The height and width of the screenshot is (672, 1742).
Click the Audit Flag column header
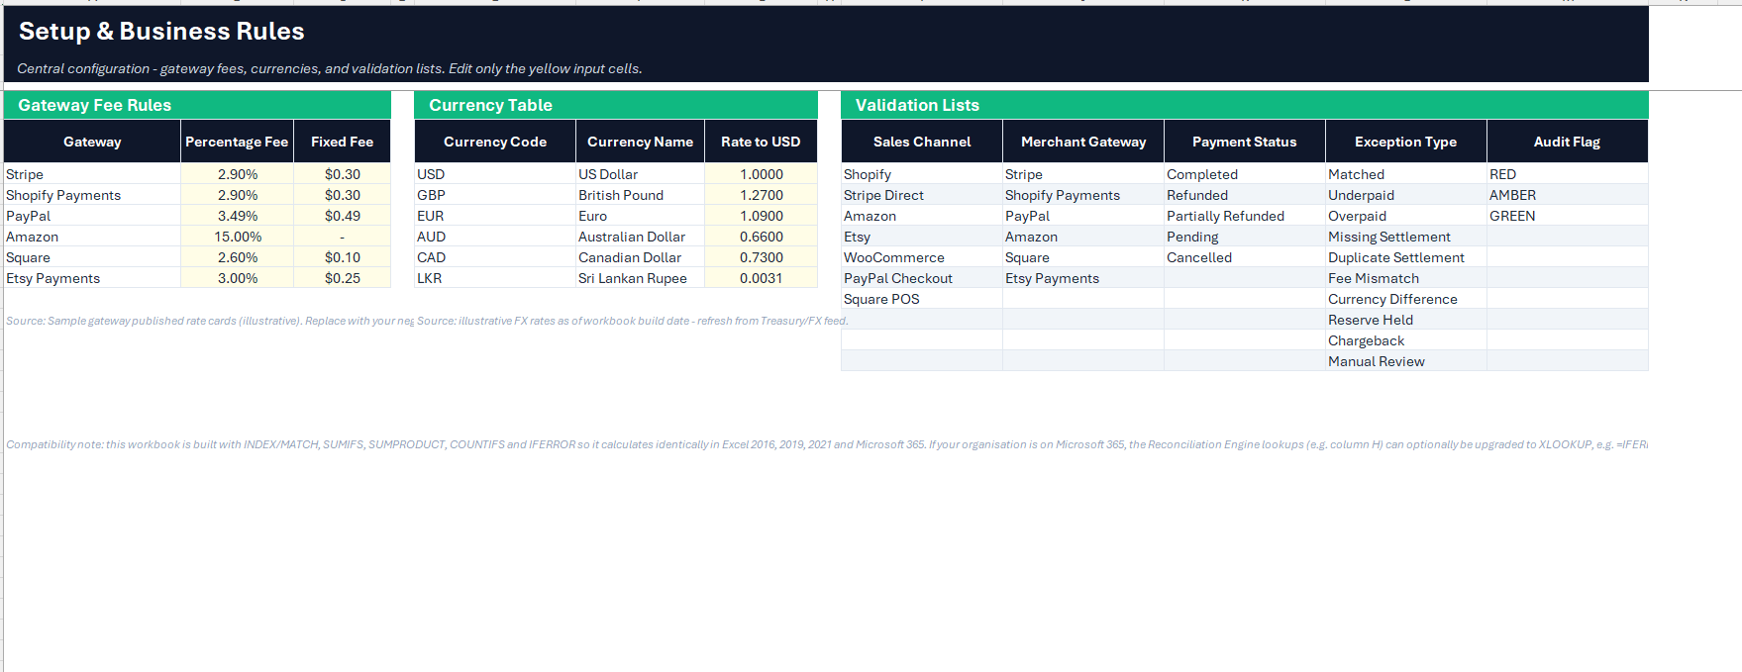pyautogui.click(x=1568, y=142)
